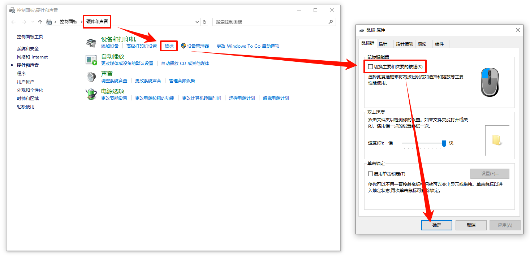Click the up-one-level arrow
The image size is (530, 256).
(x=40, y=22)
